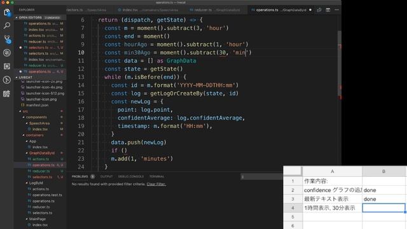The height and width of the screenshot is (229, 407).
Task: Open actions.ts under the GraphDataById folder
Action: (x=41, y=159)
